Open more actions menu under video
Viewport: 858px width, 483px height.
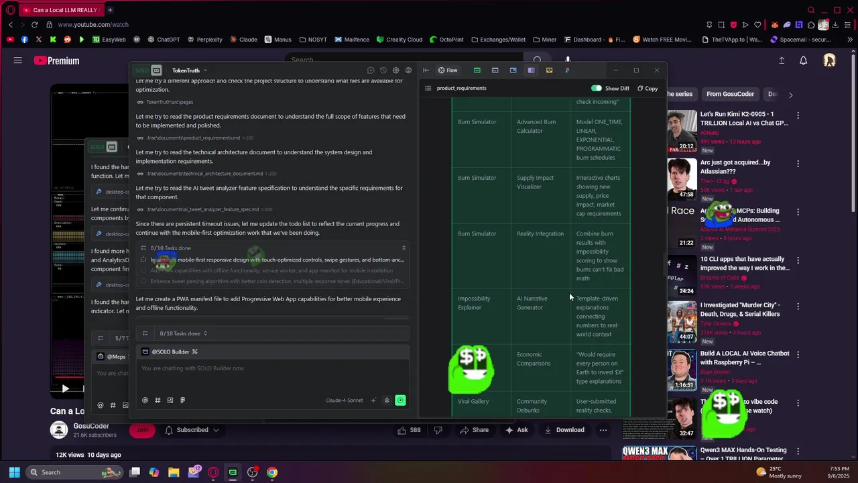point(603,430)
